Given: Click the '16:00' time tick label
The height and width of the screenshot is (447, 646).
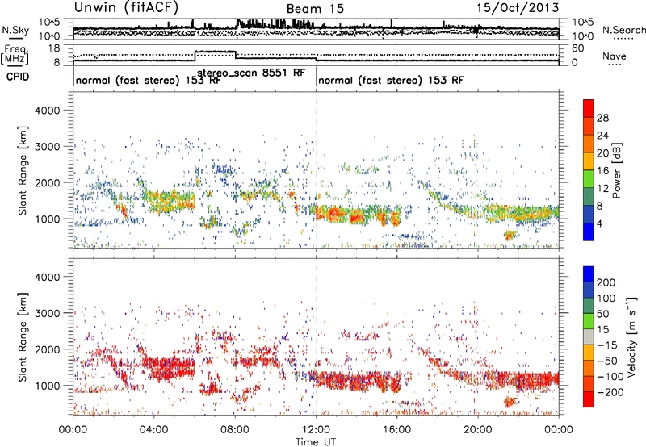Looking at the screenshot, I should 396,430.
